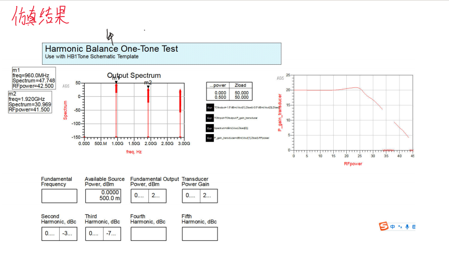This screenshot has width=449, height=261.
Task: Click the ...power column header in table
Action: coord(217,85)
